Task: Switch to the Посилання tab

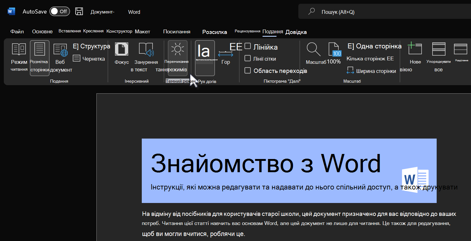Action: pyautogui.click(x=177, y=32)
